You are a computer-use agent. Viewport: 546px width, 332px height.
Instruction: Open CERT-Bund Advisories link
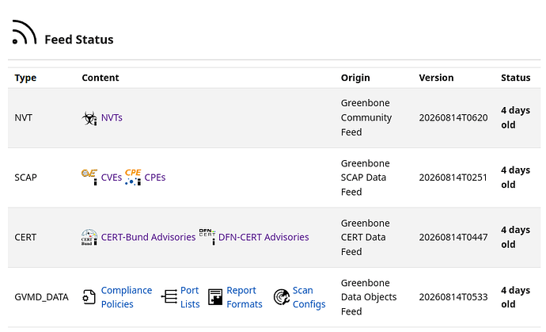[x=148, y=237]
